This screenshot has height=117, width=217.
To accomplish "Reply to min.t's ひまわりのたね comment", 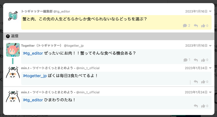I will coord(196,106).
